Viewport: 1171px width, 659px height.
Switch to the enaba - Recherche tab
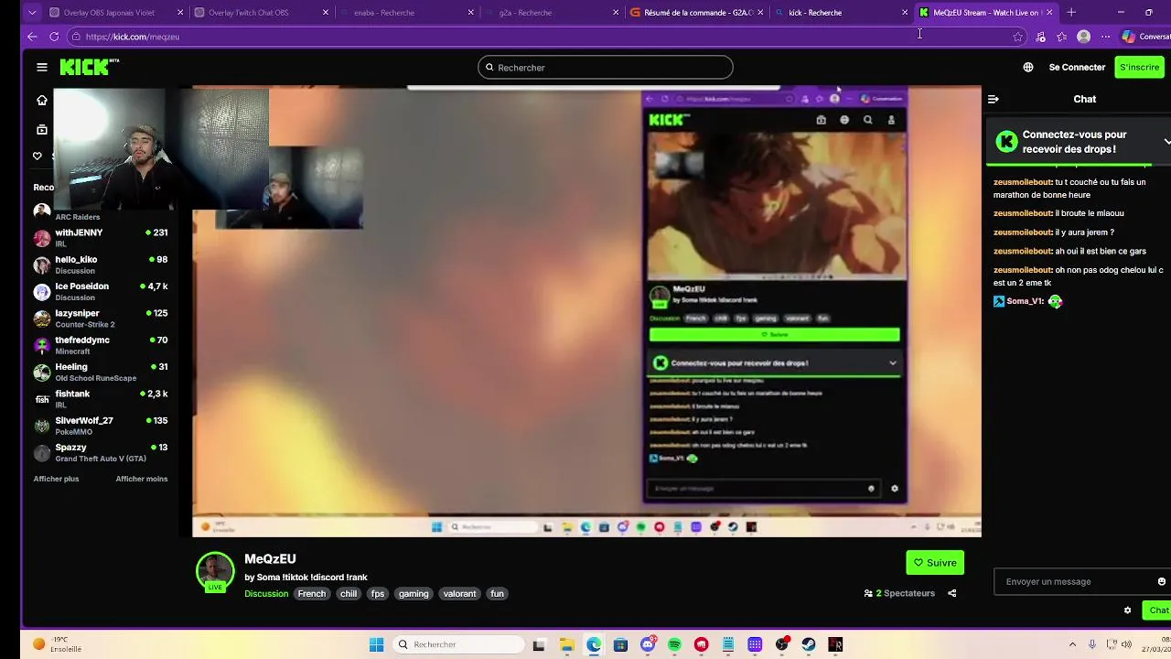click(407, 13)
